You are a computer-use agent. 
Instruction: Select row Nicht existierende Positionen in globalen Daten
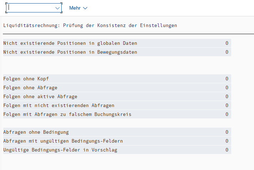point(70,43)
